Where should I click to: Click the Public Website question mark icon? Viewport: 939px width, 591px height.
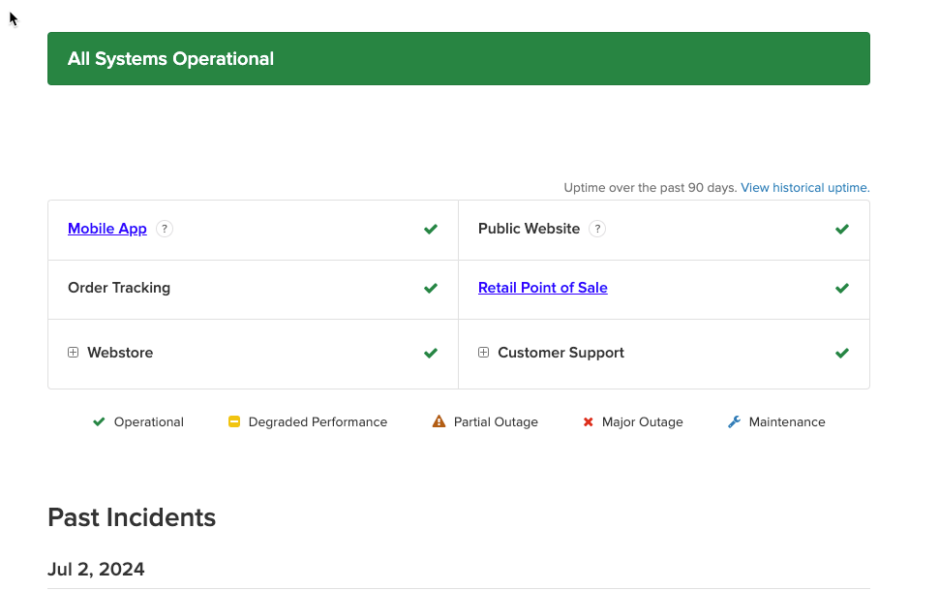[597, 229]
